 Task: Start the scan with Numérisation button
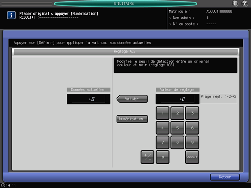[132, 119]
